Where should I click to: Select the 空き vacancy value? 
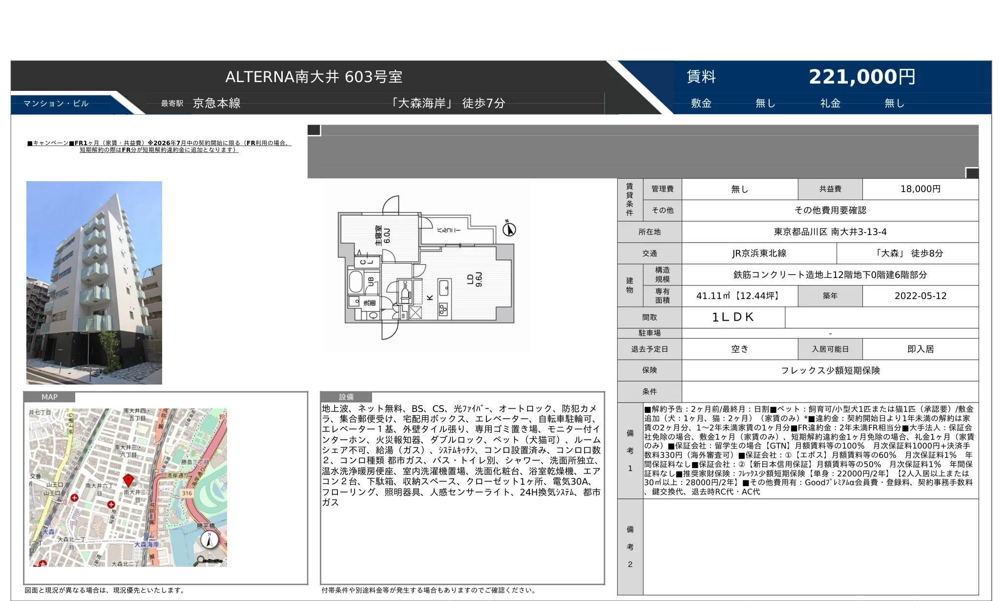[x=740, y=349]
